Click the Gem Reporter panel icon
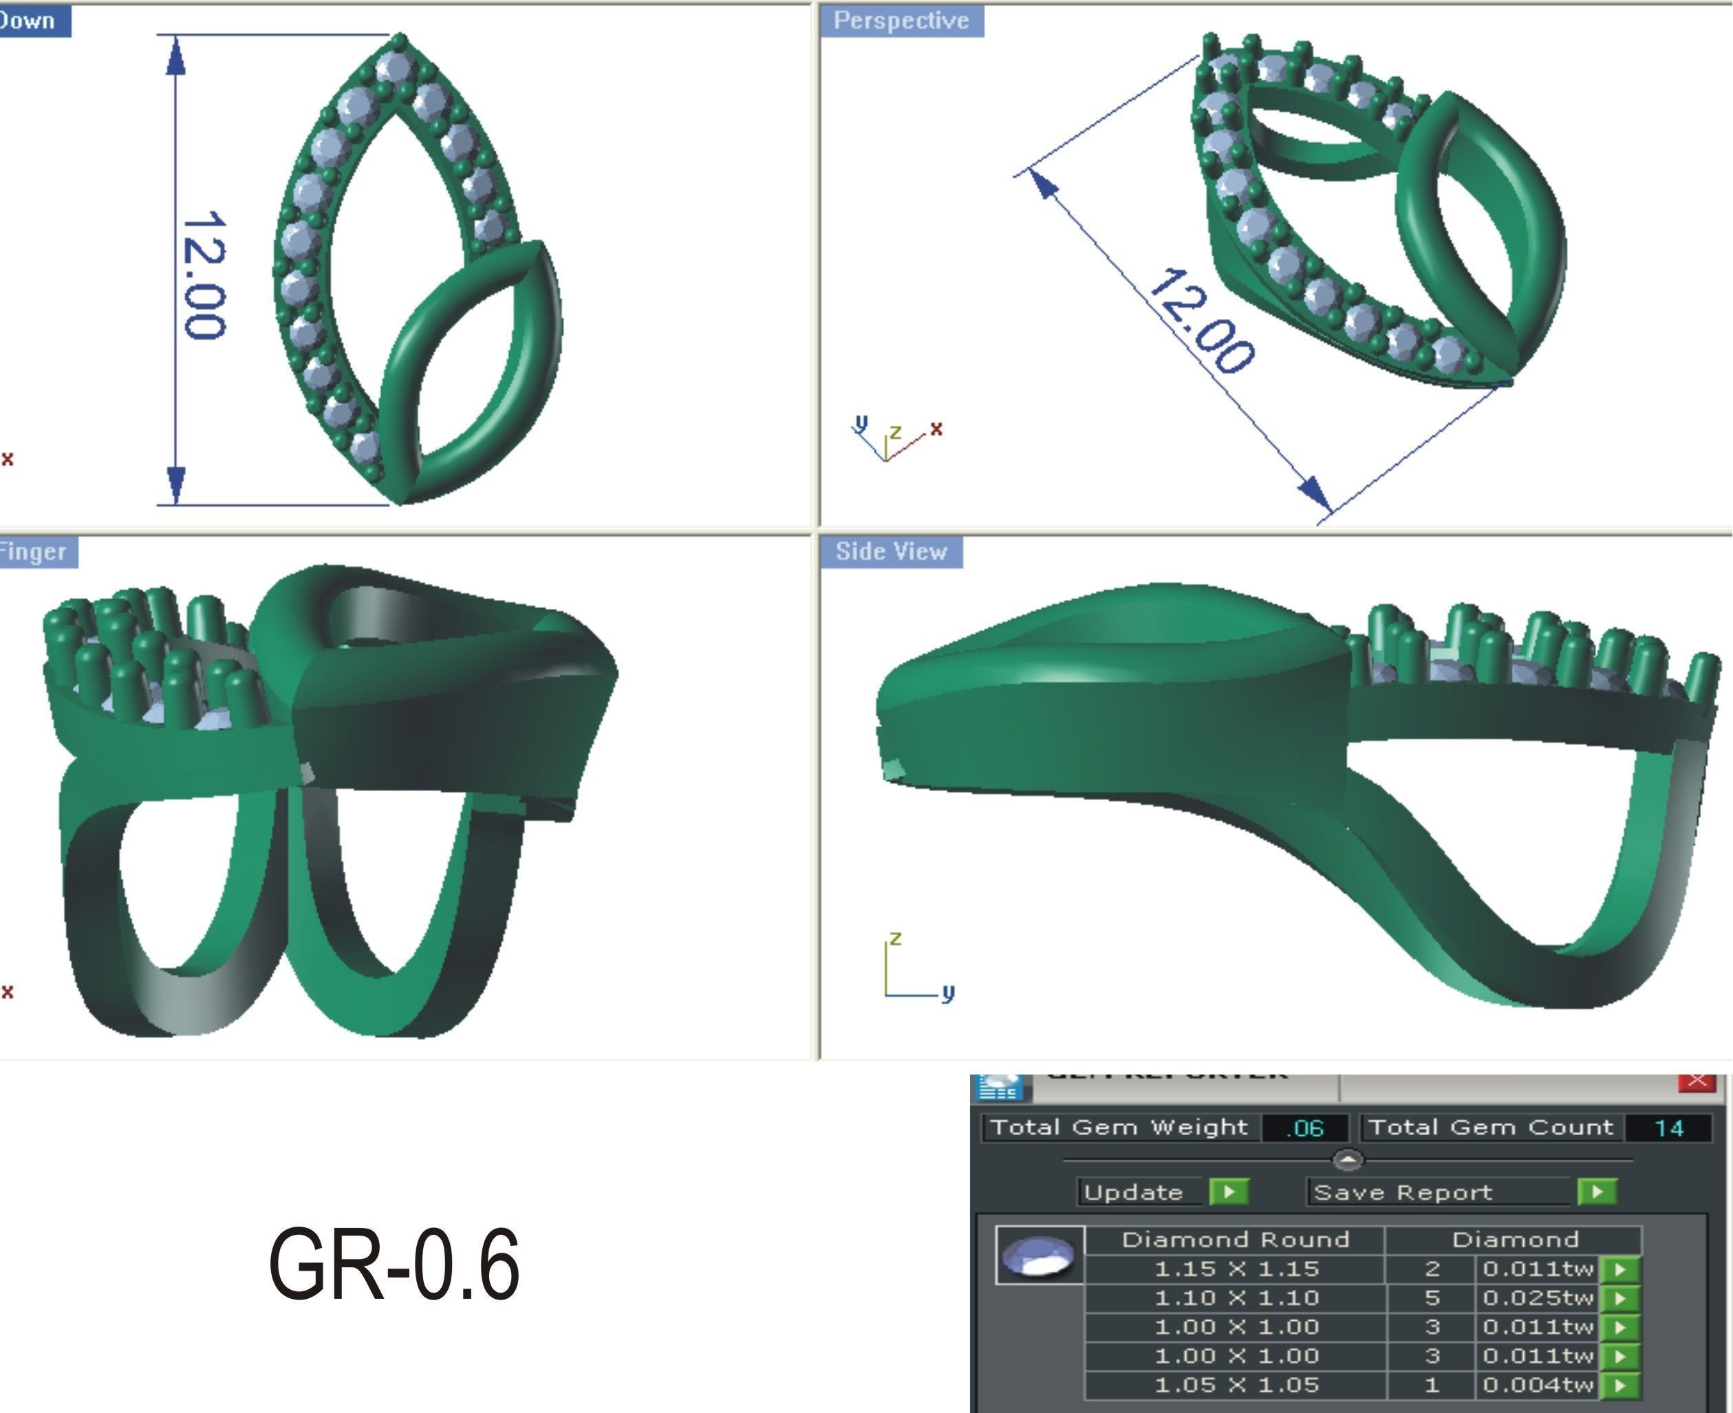 click(1000, 1087)
